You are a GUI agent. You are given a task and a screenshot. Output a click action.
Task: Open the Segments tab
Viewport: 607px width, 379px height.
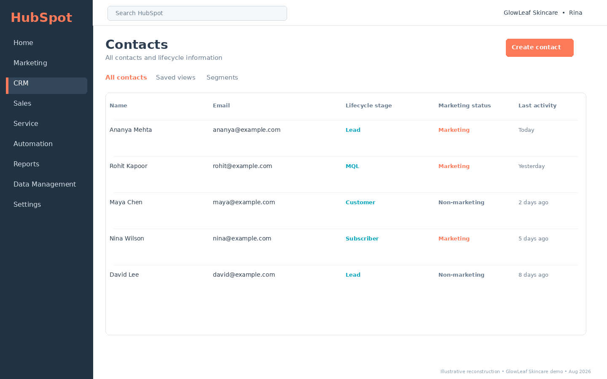pyautogui.click(x=222, y=77)
